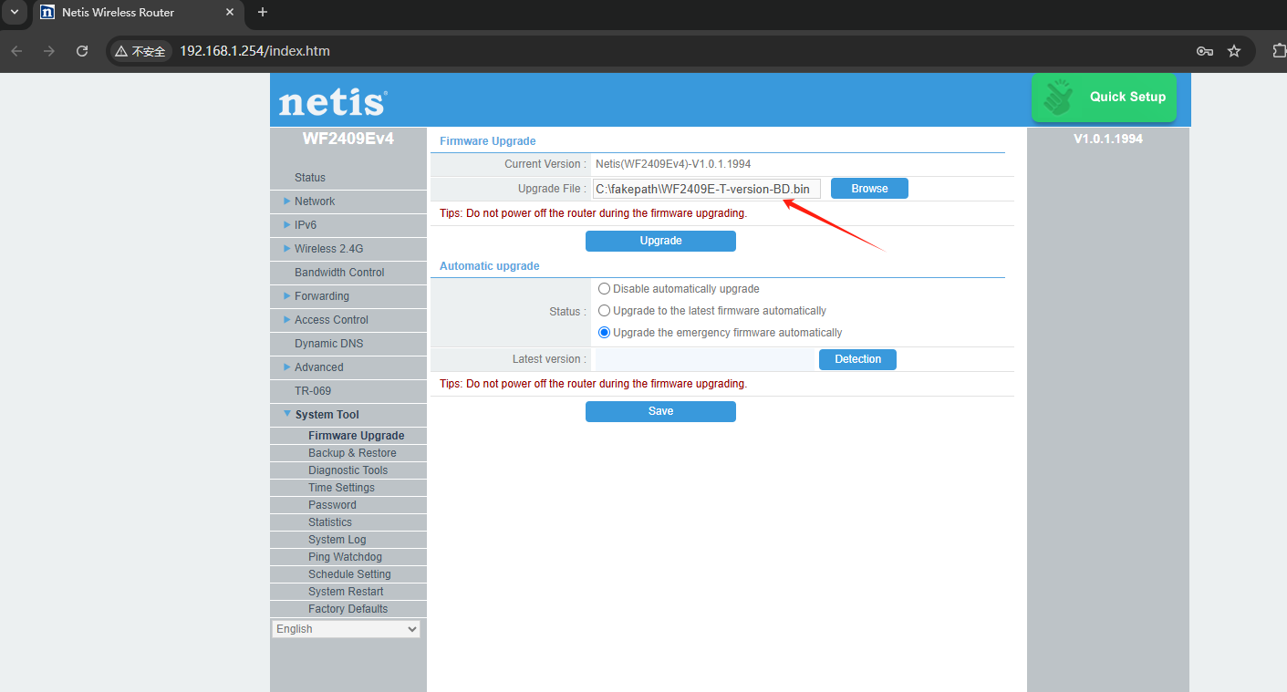Open the Password settings page
Screen dimensions: 1287x692
(332, 505)
